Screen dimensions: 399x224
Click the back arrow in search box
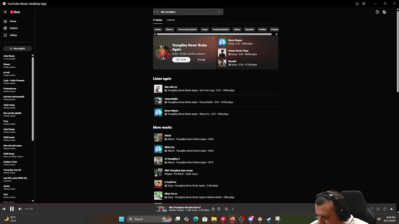[x=155, y=12]
